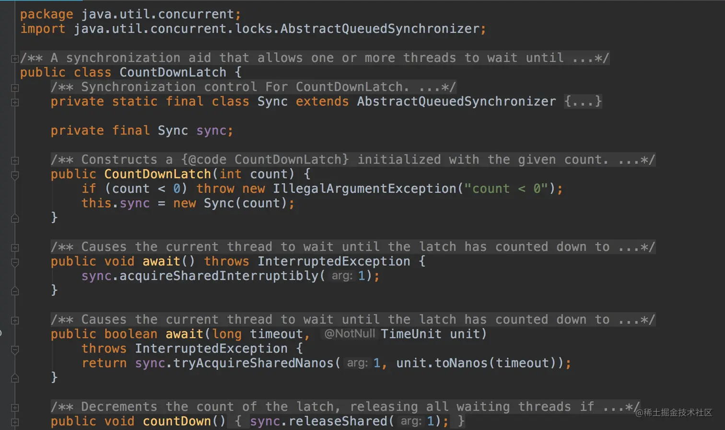Screen dimensions: 725x430
Task: Click fold end marker closing void await()
Action: click(x=15, y=291)
